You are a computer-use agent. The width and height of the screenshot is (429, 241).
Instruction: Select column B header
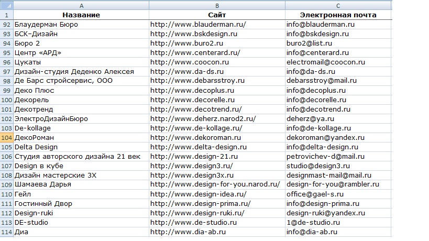pos(216,5)
